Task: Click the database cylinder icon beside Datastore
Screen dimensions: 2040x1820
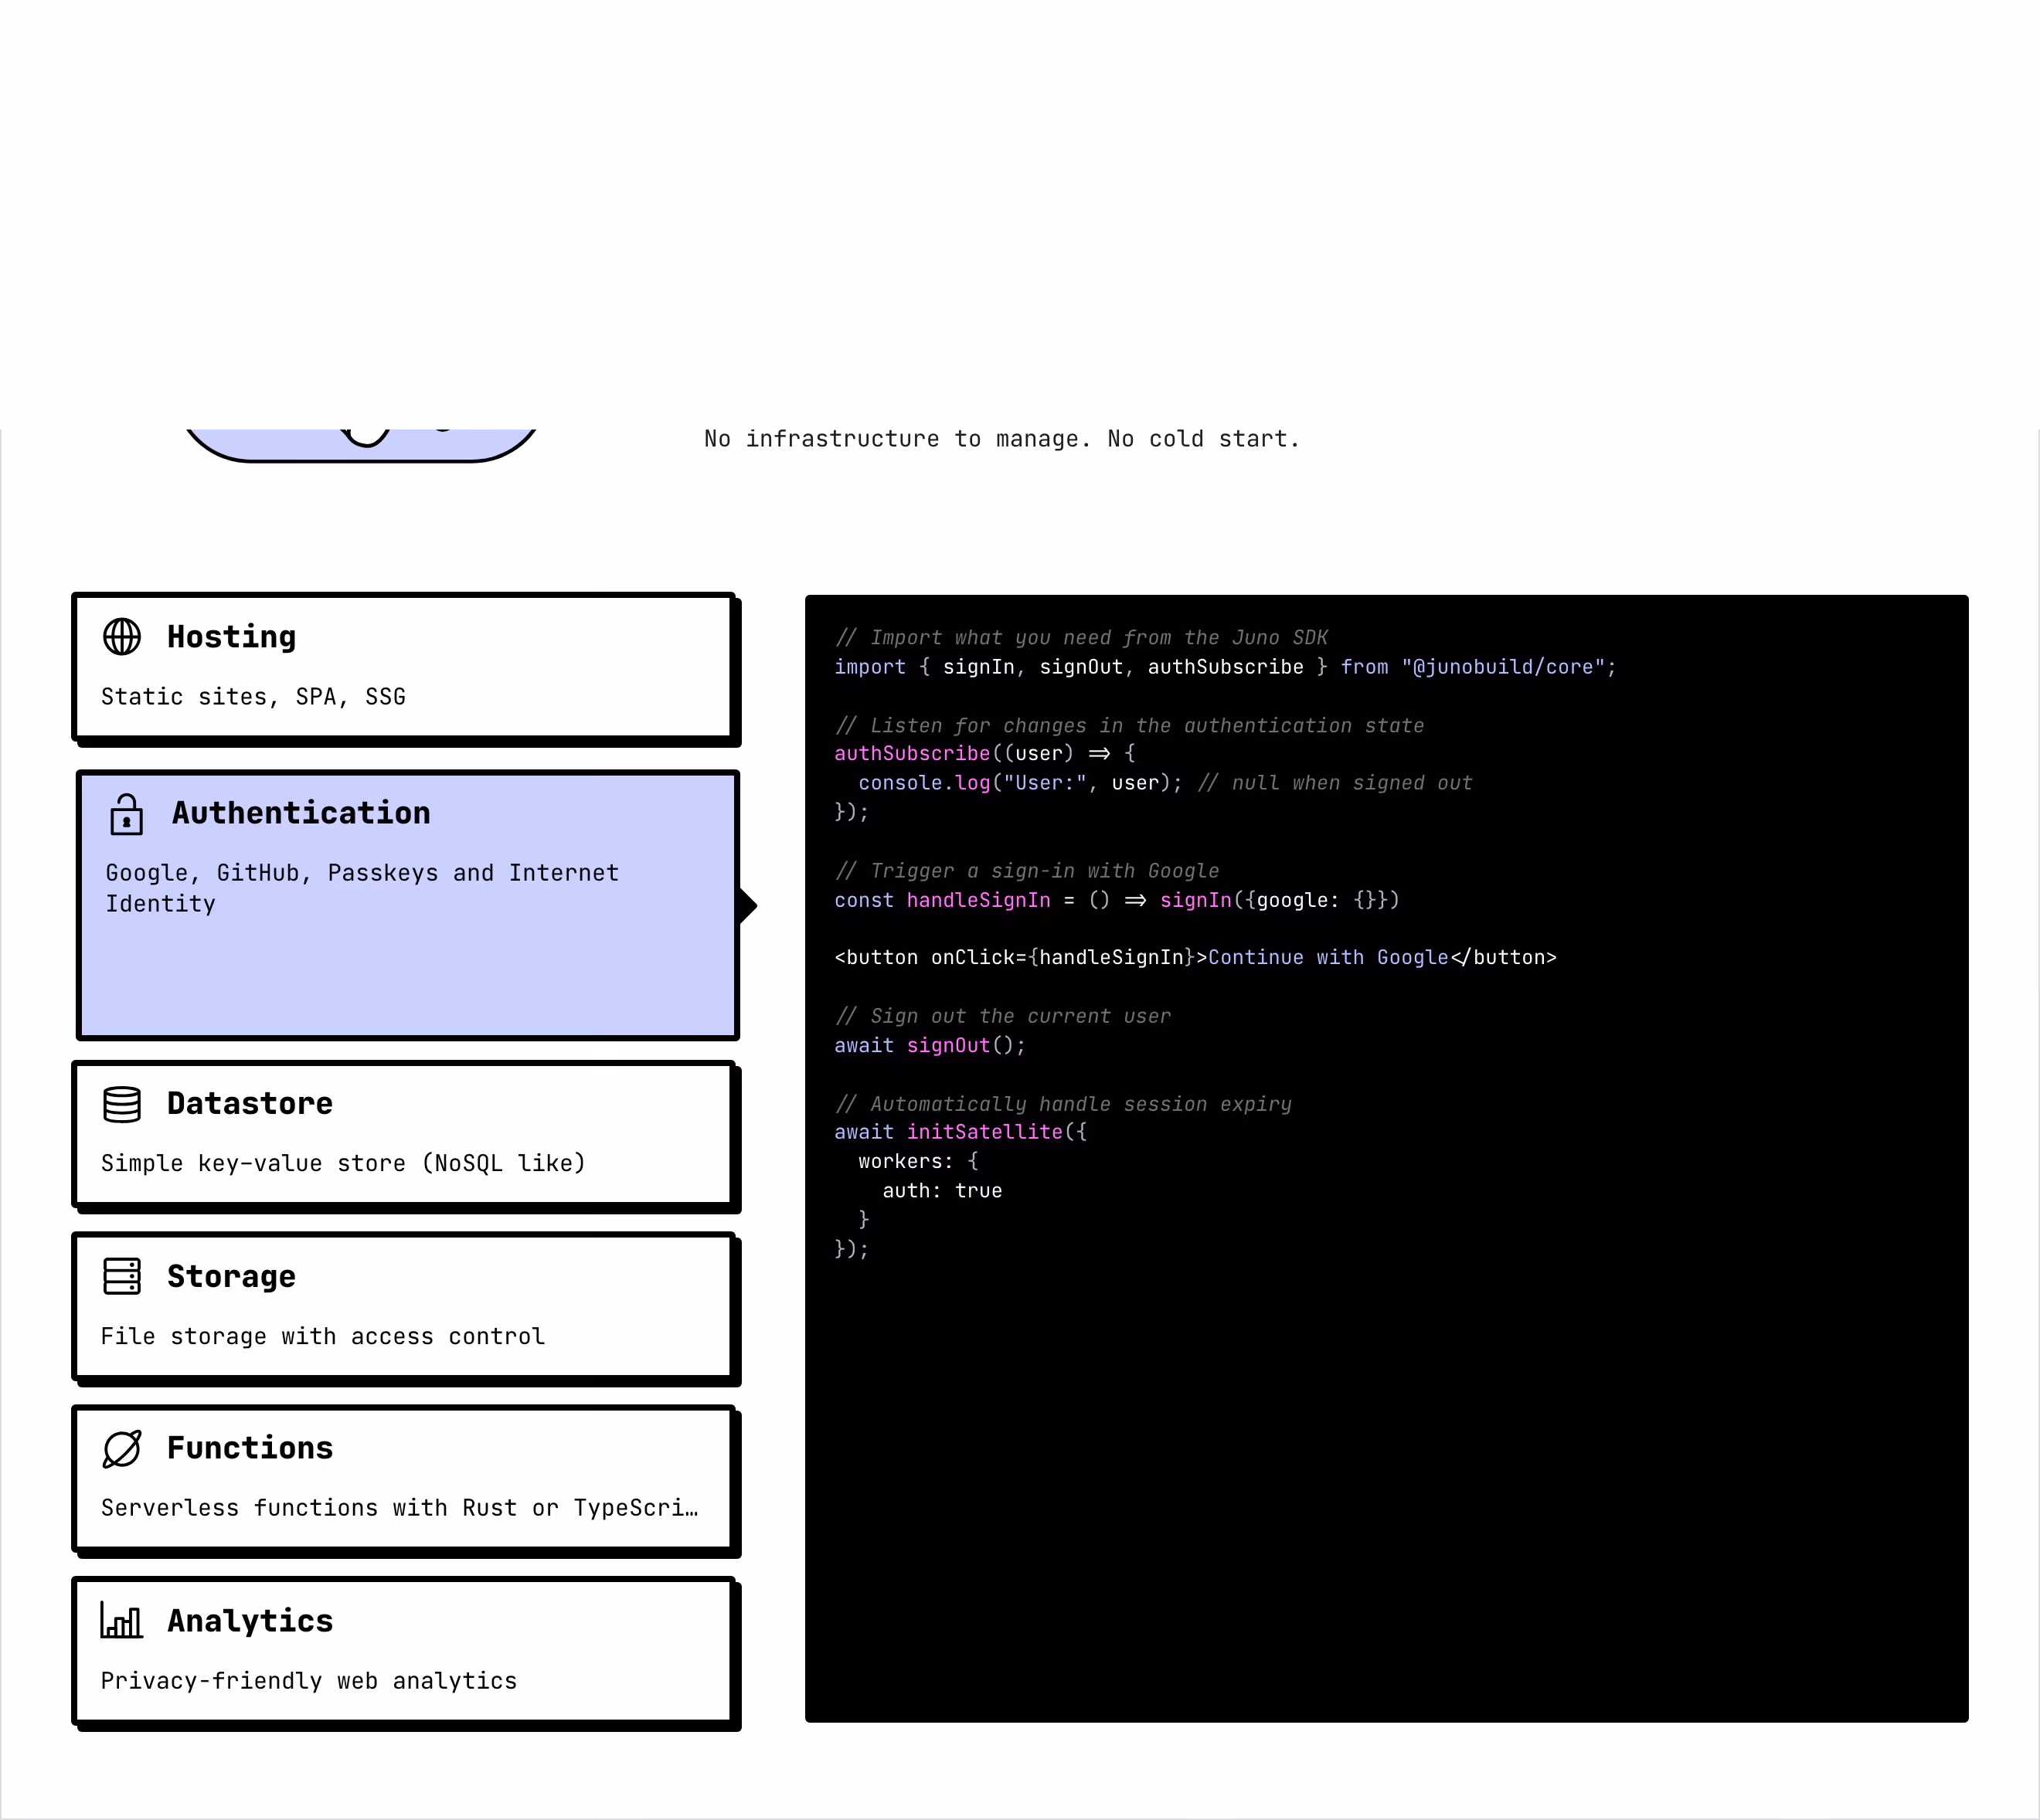Action: click(x=122, y=1104)
